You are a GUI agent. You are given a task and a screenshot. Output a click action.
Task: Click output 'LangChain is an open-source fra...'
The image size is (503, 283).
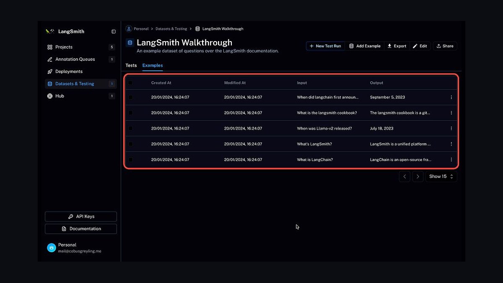[401, 160]
